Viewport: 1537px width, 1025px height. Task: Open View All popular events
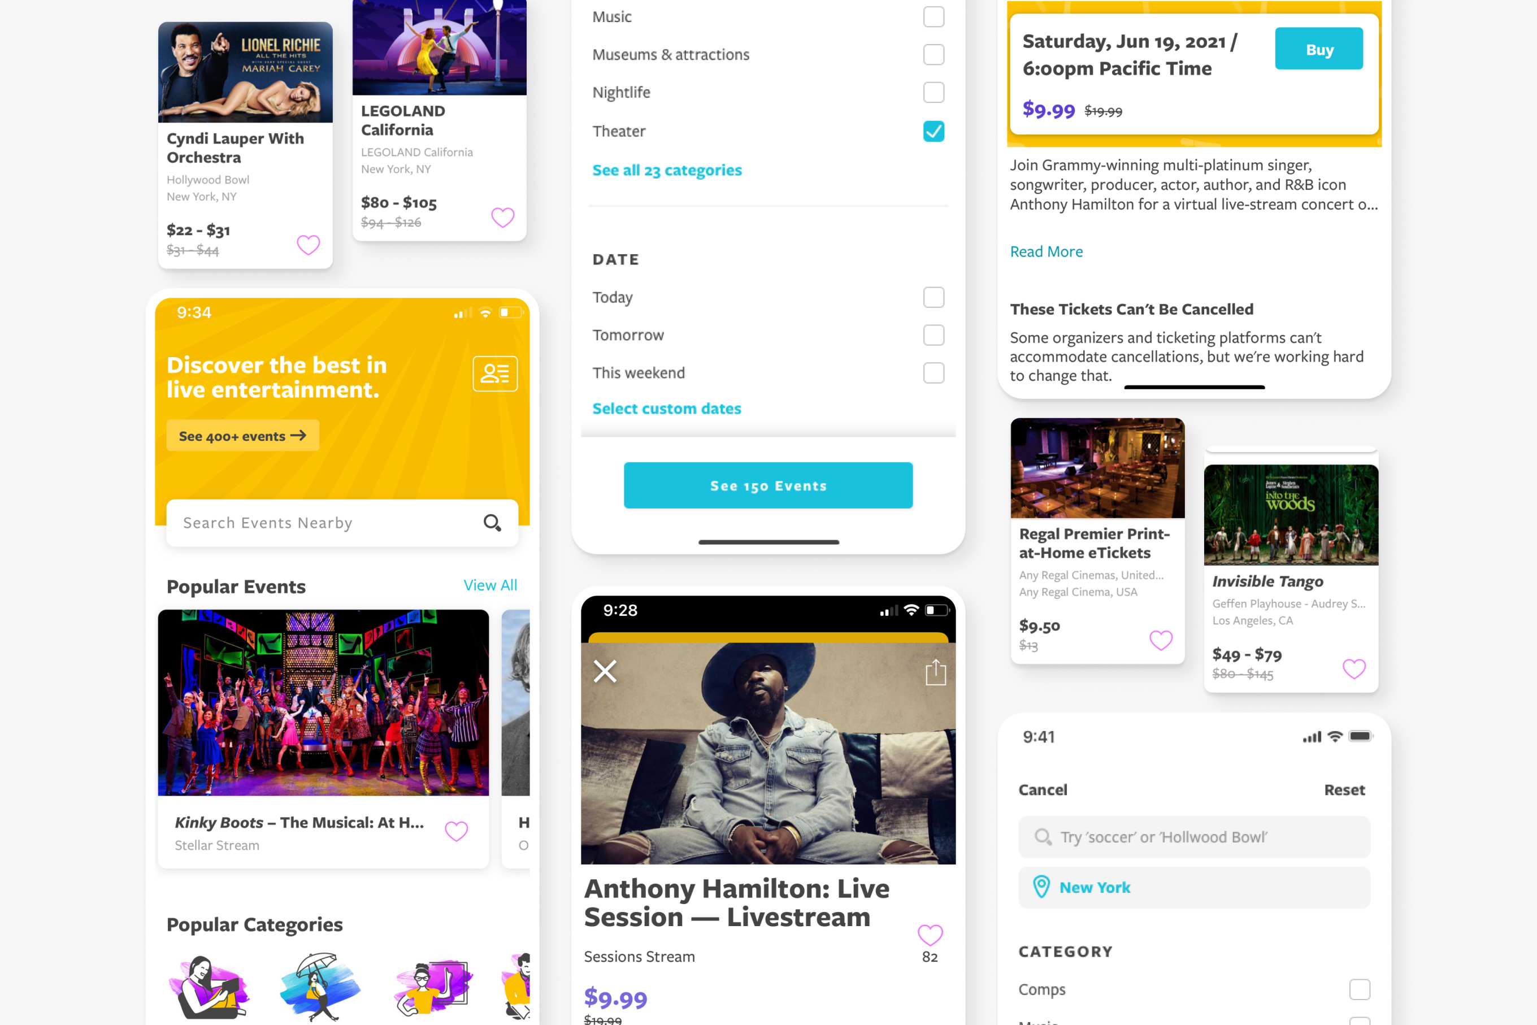click(490, 585)
